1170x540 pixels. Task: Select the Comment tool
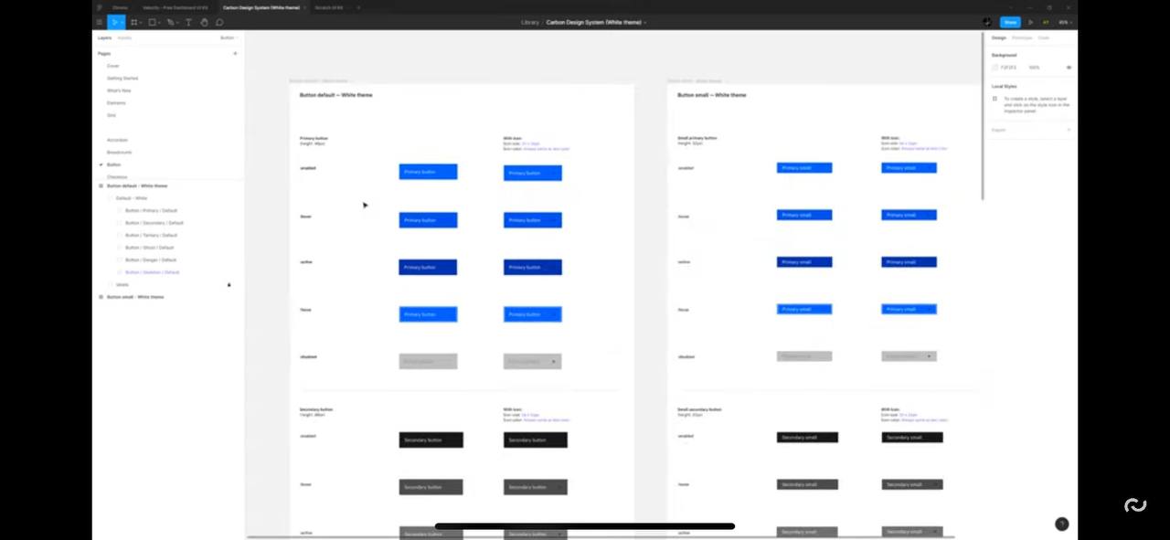[219, 22]
